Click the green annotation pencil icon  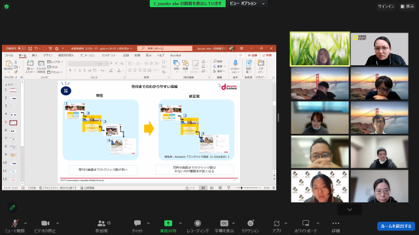point(12,208)
